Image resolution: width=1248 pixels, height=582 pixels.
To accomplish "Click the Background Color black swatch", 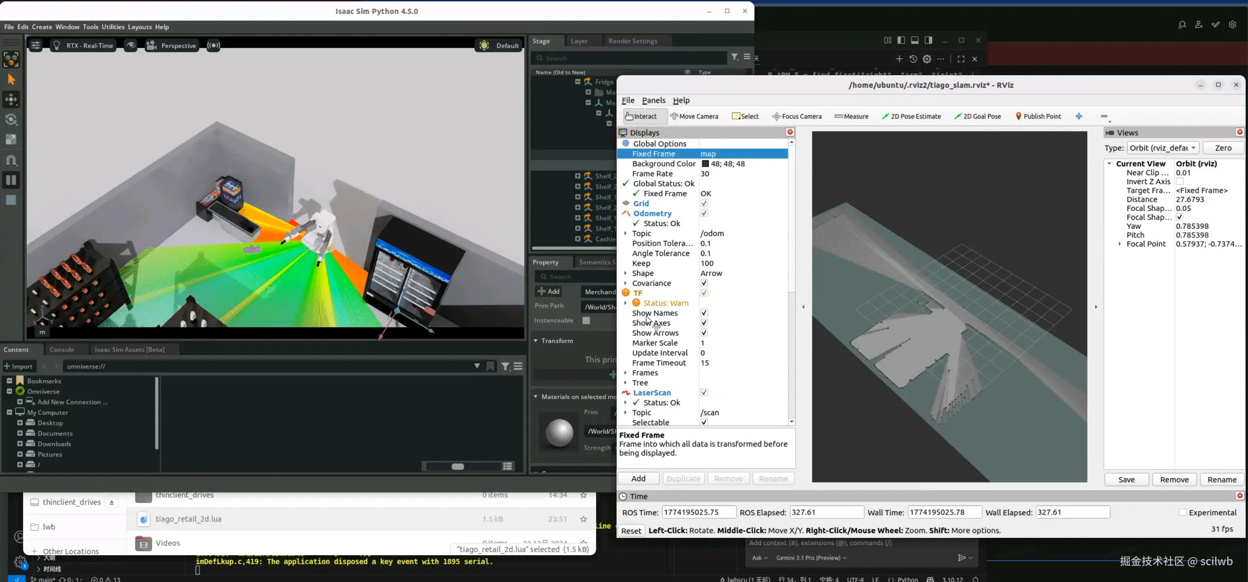I will (x=705, y=163).
